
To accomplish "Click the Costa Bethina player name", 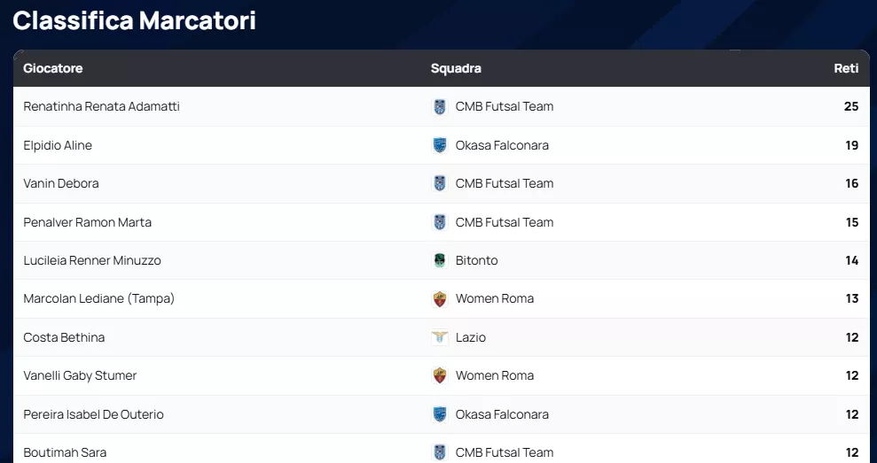I will (x=64, y=337).
